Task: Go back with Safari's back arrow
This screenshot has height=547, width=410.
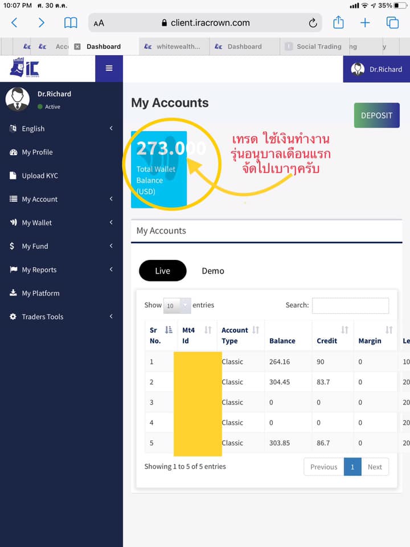Action: point(14,23)
